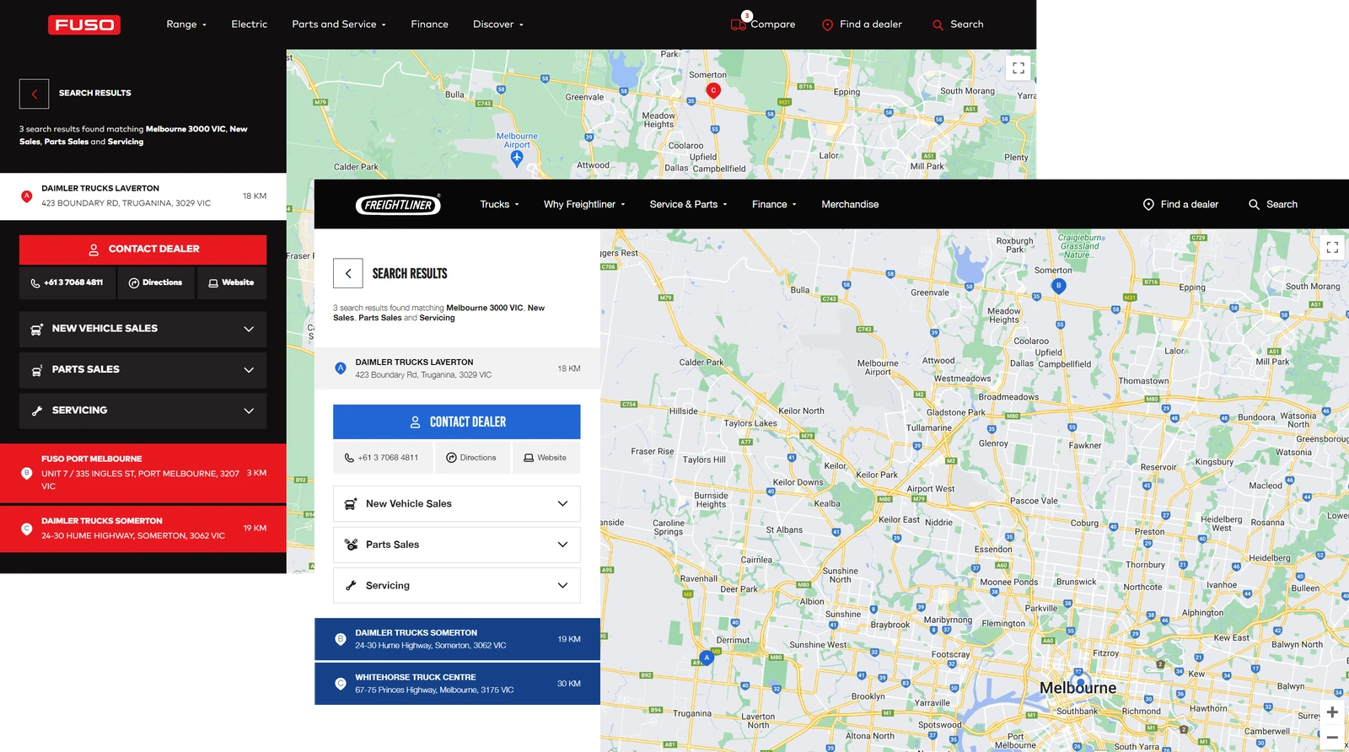Open the Why Freightliner menu
This screenshot has height=752, width=1349.
click(584, 204)
